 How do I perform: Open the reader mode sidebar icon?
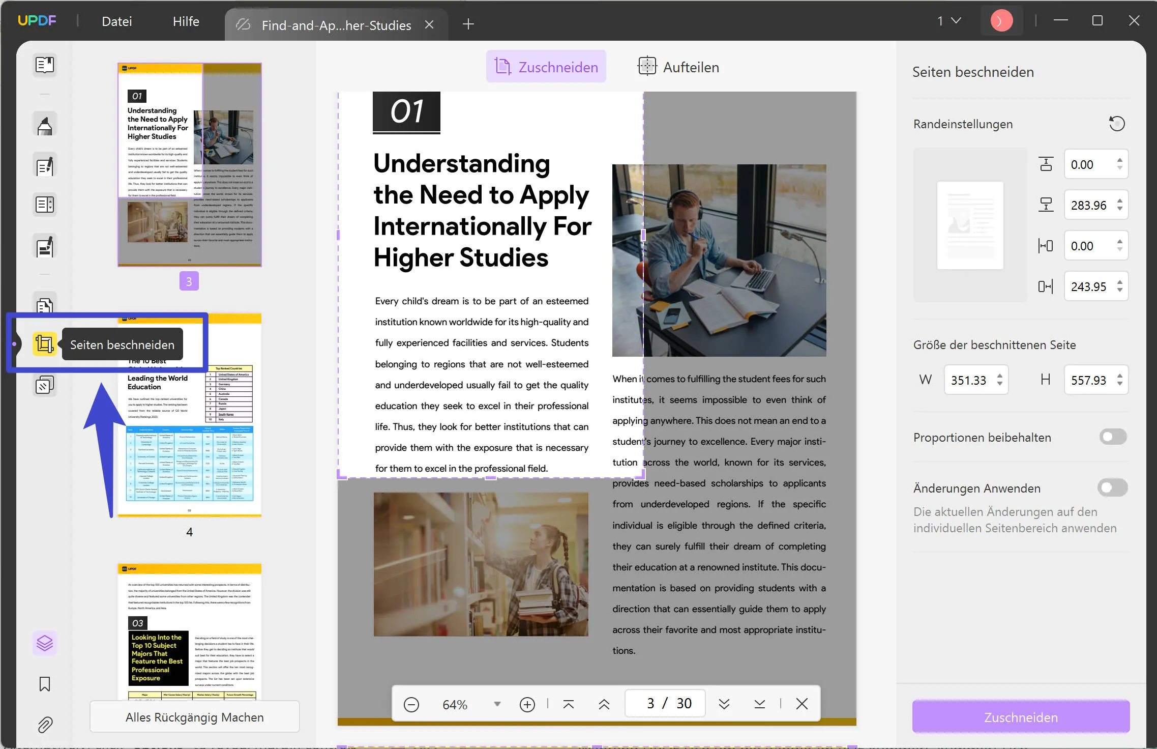[x=45, y=65]
